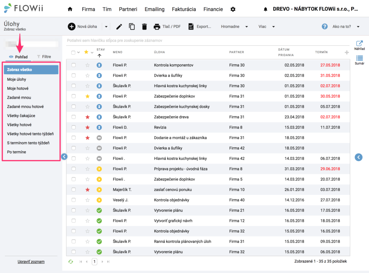
Task: Check the Zabezpečenie kuchynskej dosky row
Action: coord(74,106)
